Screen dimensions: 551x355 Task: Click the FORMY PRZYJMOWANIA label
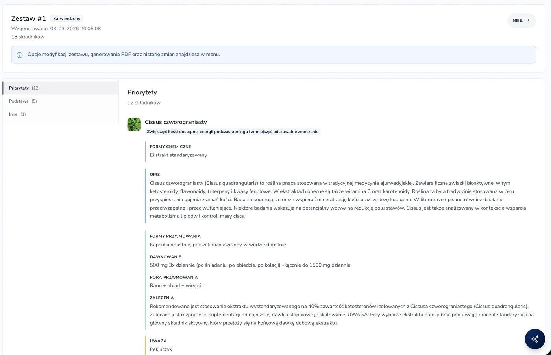175,236
